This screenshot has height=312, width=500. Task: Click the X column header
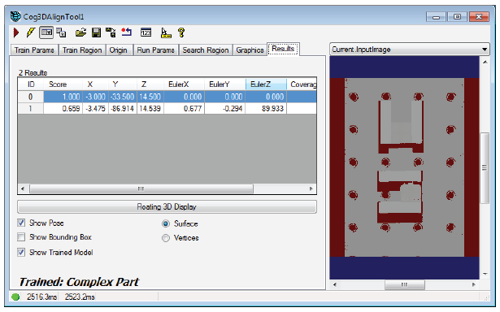tap(95, 84)
